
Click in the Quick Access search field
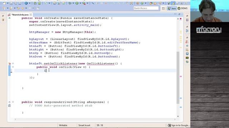click(x=146, y=8)
